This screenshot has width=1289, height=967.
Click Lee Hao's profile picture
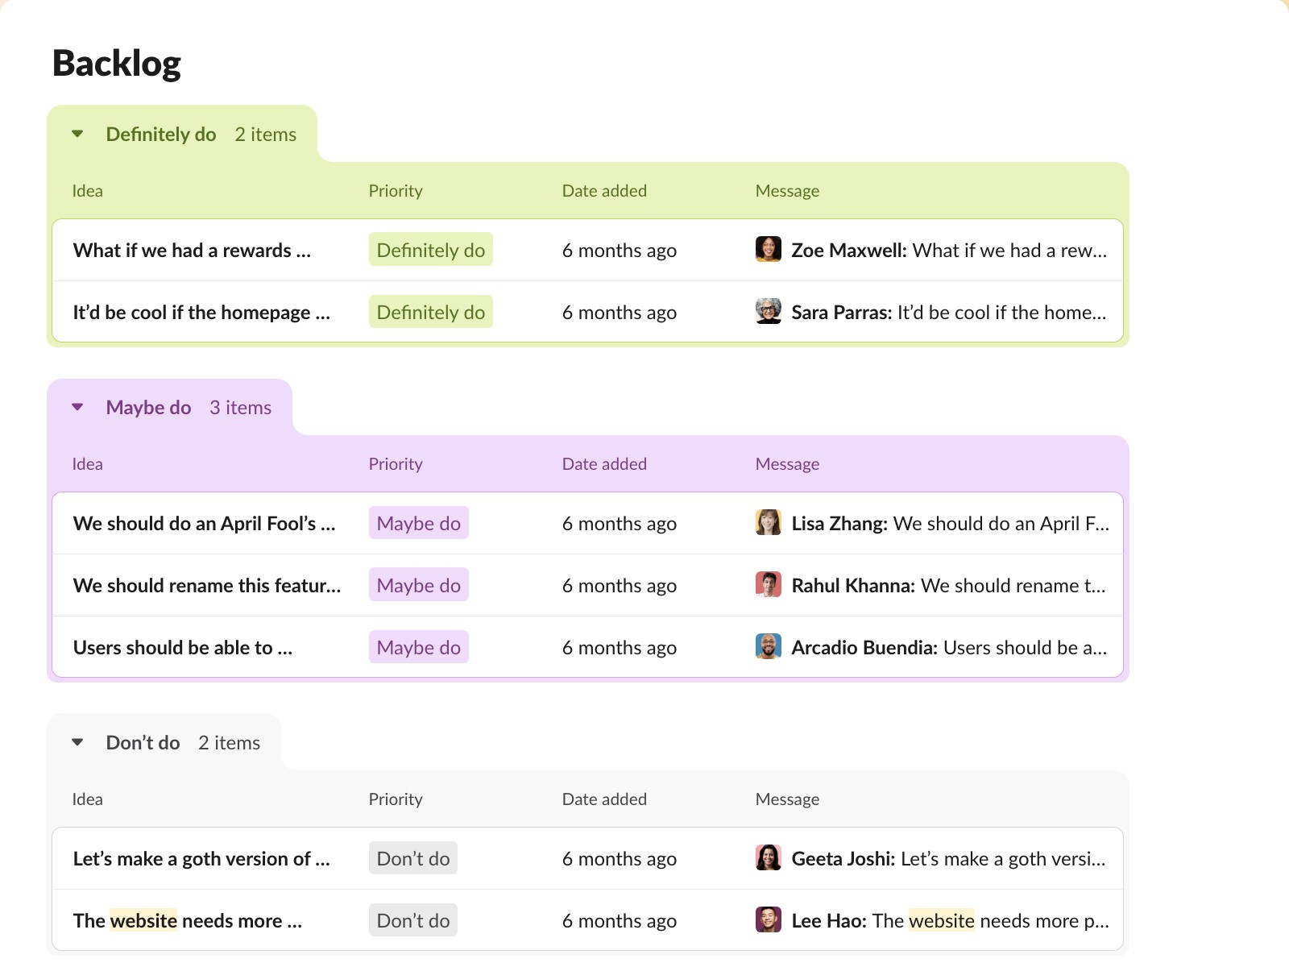pyautogui.click(x=768, y=920)
